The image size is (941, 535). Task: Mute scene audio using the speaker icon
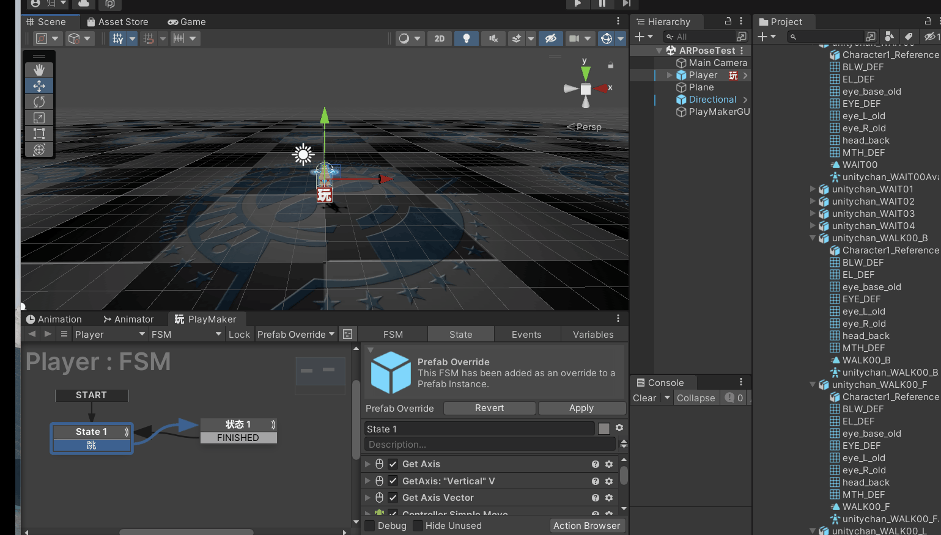pyautogui.click(x=493, y=38)
